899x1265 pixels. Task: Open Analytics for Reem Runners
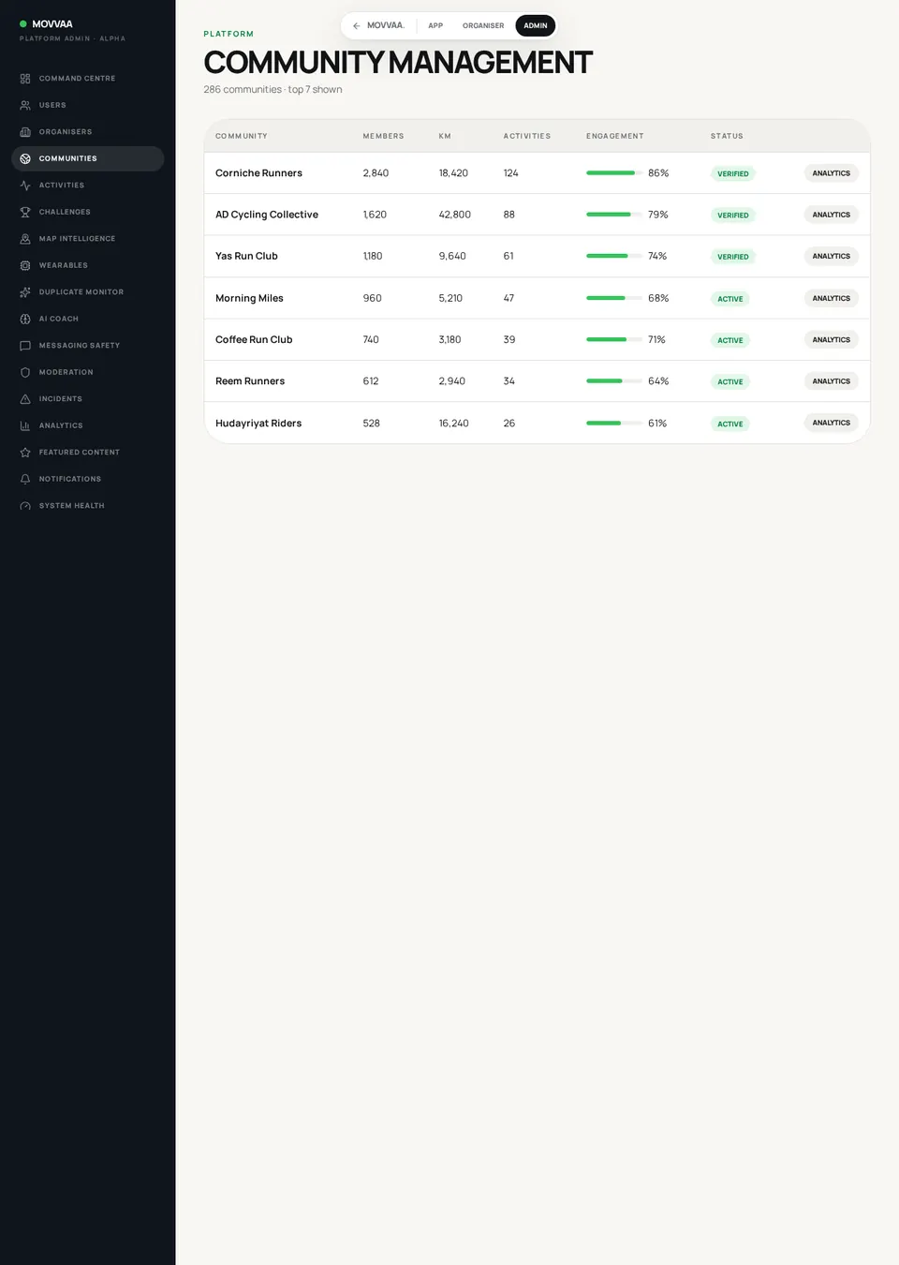click(832, 381)
